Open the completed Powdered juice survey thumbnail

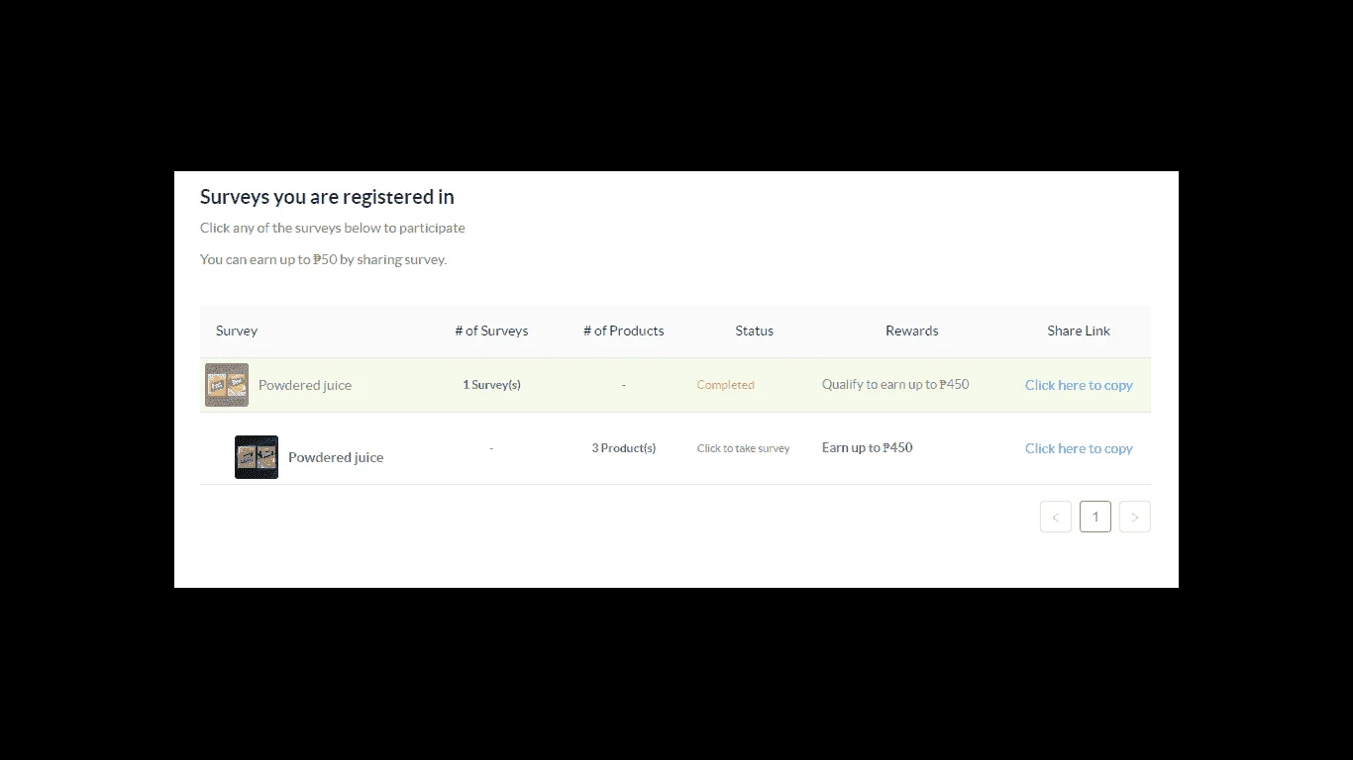pyautogui.click(x=227, y=385)
